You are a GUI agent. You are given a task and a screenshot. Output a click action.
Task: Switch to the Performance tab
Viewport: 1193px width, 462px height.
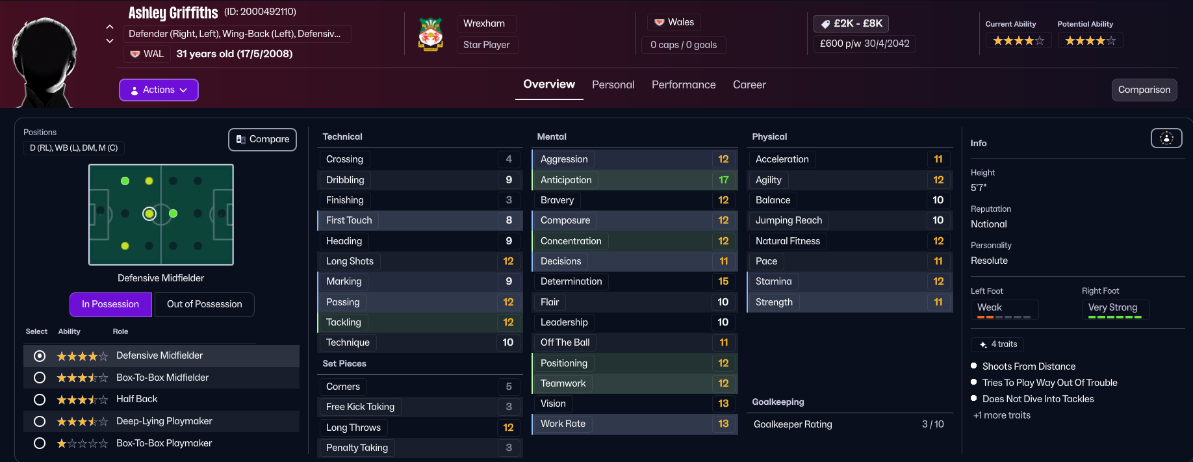[x=684, y=84]
